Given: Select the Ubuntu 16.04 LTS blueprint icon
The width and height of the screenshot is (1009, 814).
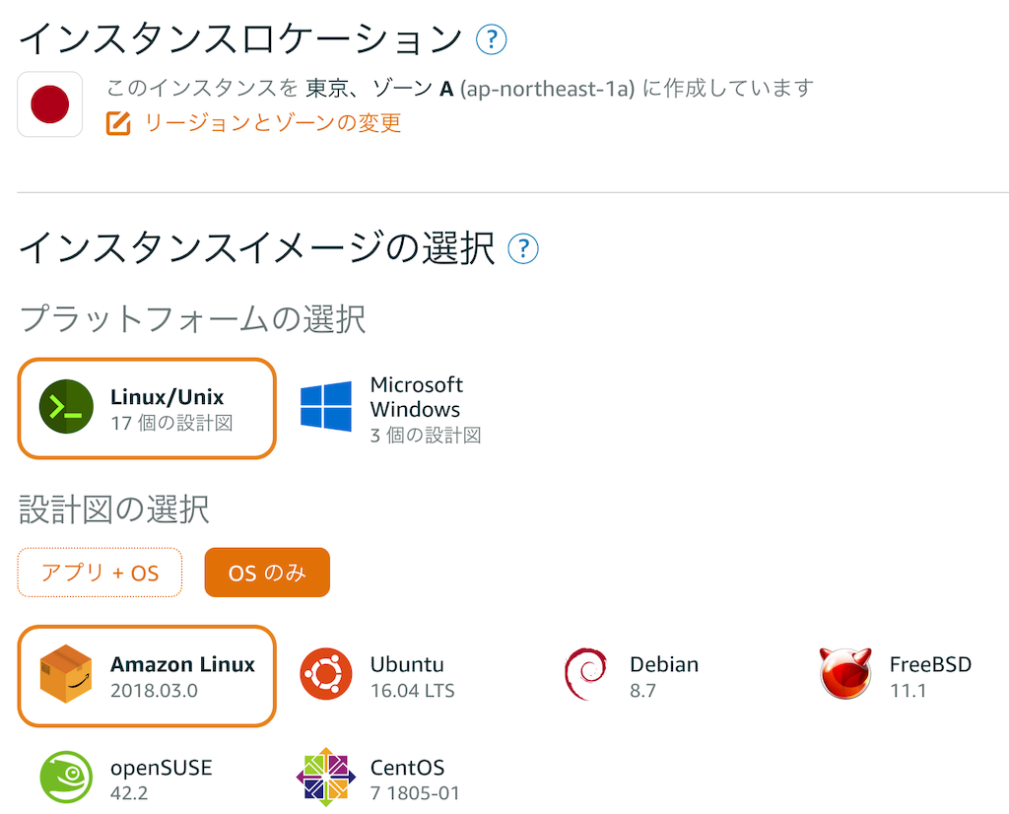Looking at the screenshot, I should 325,673.
